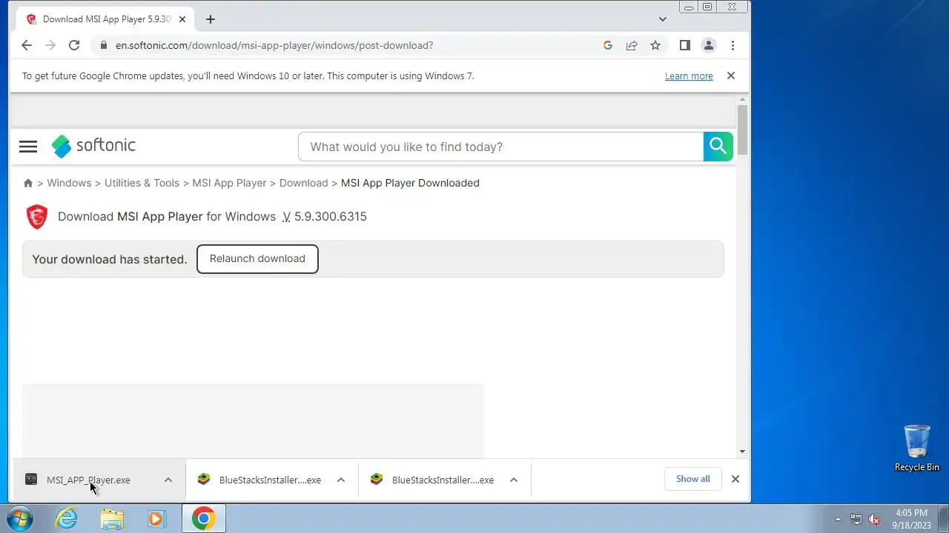Click the search field on Softonic
This screenshot has height=533, width=949.
[500, 147]
